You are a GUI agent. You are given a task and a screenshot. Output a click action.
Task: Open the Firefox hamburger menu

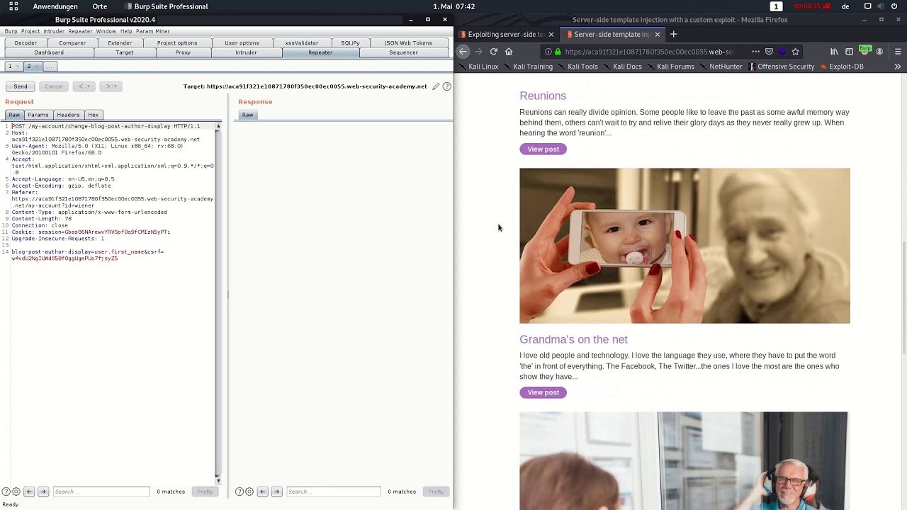coord(898,52)
